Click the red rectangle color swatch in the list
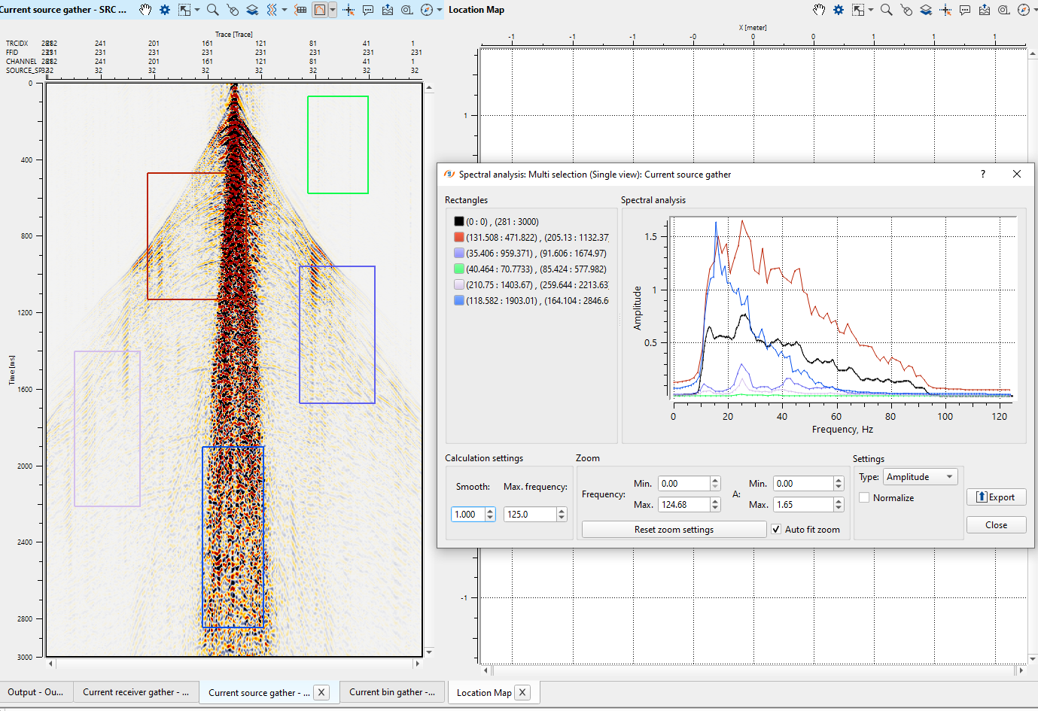 pos(459,238)
